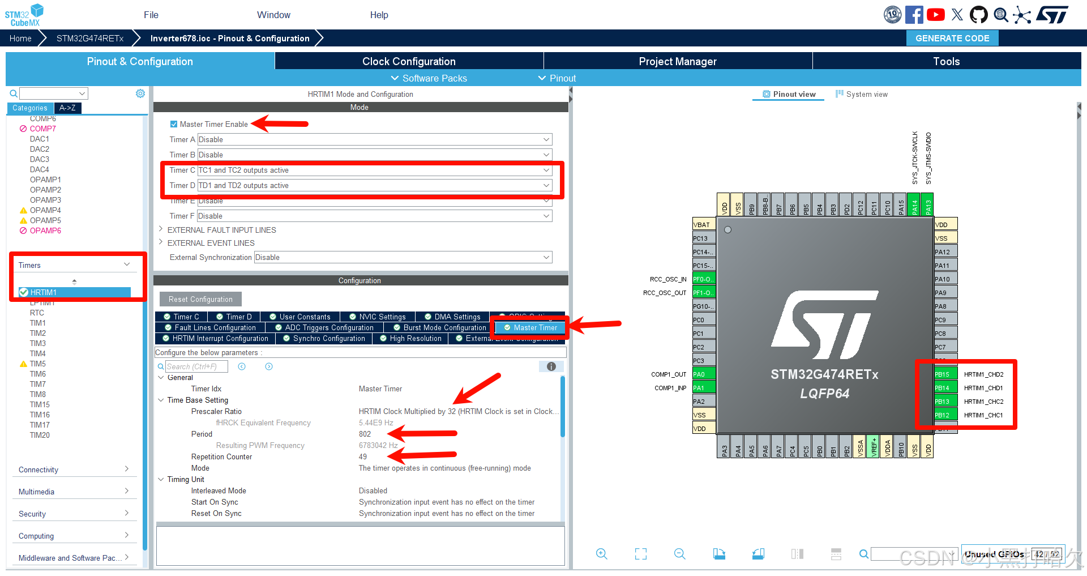Open the STM32CubeMX logo home
The height and width of the screenshot is (576, 1087).
[24, 15]
